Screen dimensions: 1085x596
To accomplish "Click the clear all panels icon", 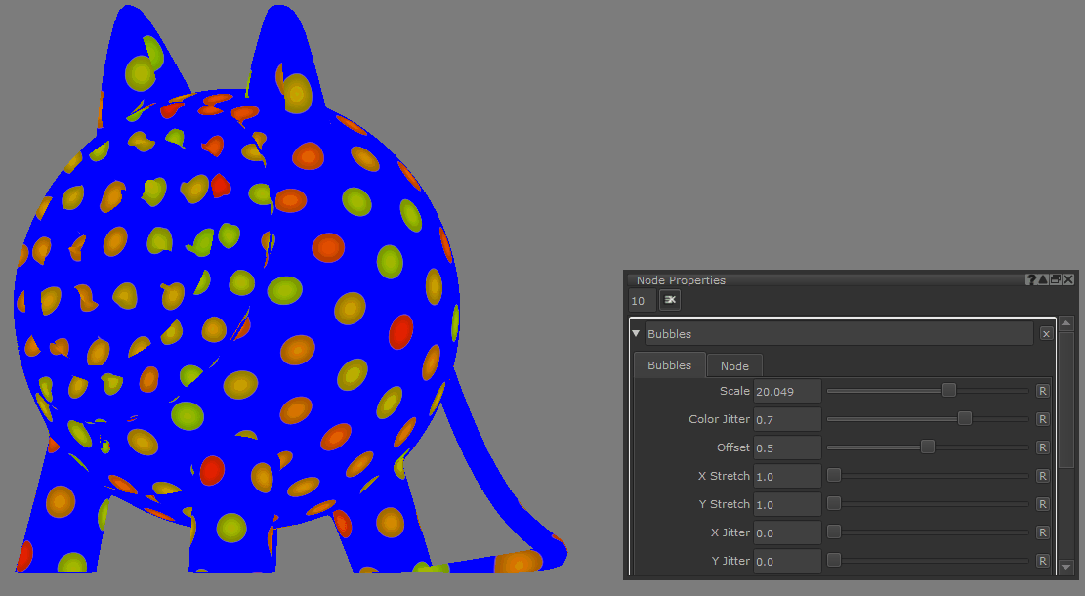I will tap(670, 300).
